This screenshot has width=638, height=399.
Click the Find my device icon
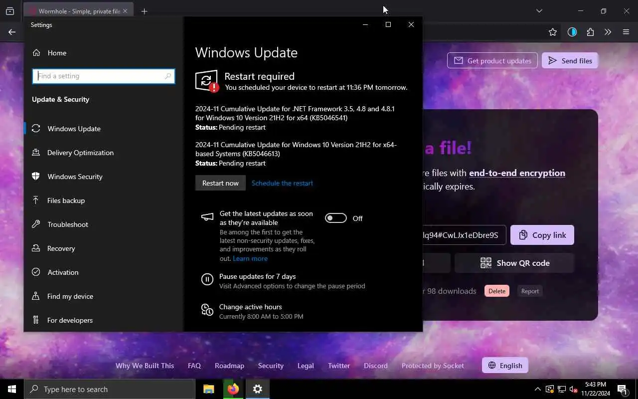(x=36, y=296)
